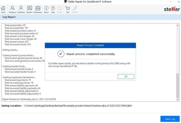Click 'Total present liability payments: 44' line
The height and width of the screenshot is (123, 181).
(21, 86)
